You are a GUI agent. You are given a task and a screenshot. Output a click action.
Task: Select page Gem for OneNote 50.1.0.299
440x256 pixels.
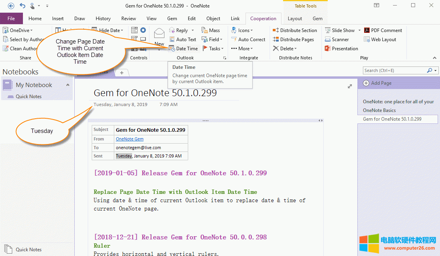pos(397,119)
